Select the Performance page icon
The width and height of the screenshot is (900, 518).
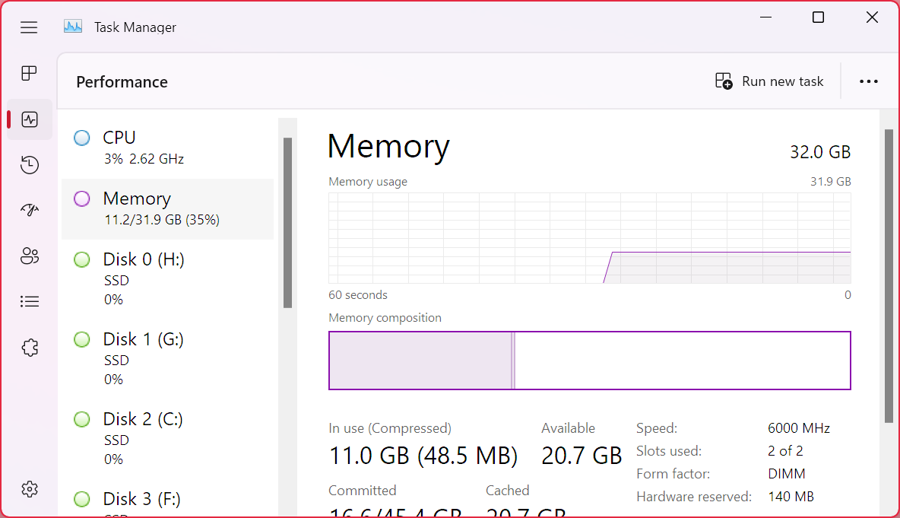tap(30, 119)
